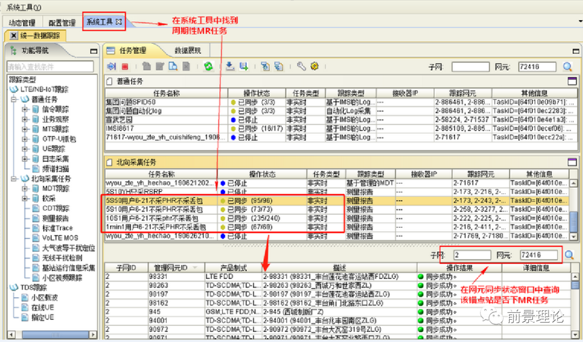Sort by the 操作状态 column header in 普通任务
The width and height of the screenshot is (583, 342).
[256, 93]
